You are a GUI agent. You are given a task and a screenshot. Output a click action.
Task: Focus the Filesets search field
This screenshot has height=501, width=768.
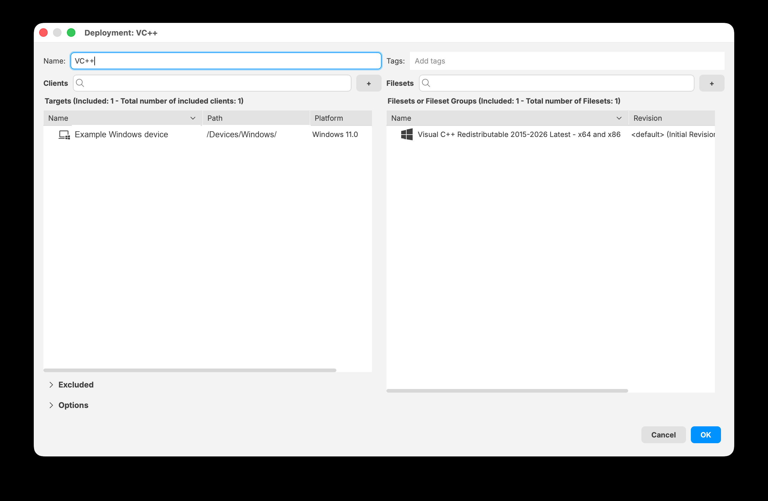[x=556, y=83]
